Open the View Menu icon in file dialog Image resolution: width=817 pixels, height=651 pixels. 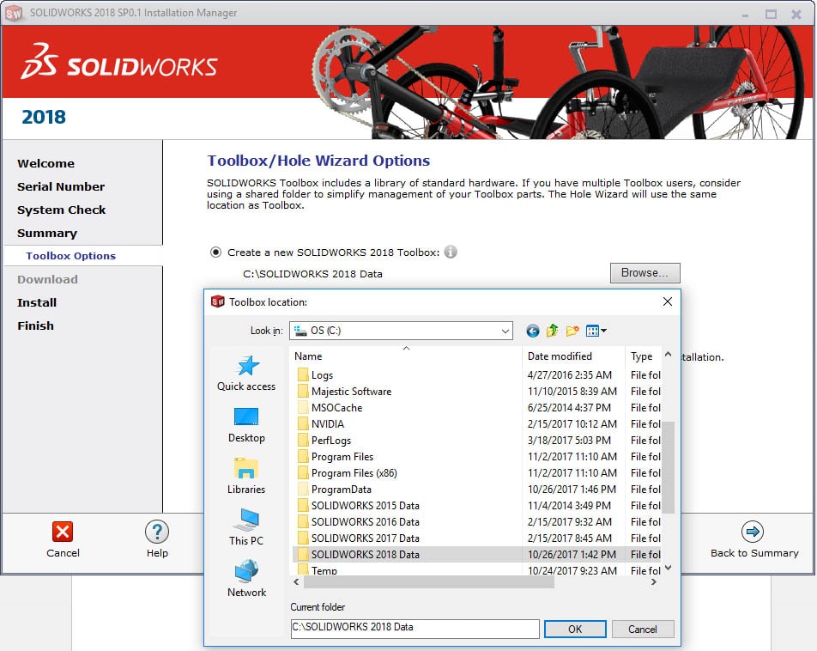(596, 331)
